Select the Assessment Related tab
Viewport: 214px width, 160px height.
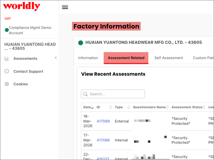[126, 58]
